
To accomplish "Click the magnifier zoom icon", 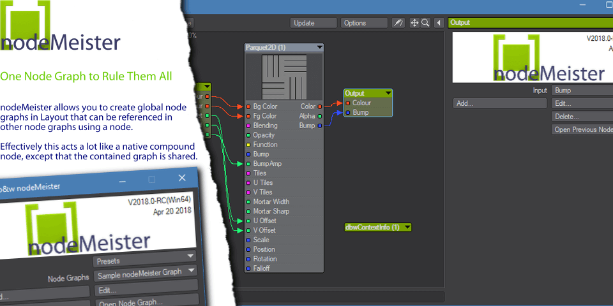I will click(425, 23).
